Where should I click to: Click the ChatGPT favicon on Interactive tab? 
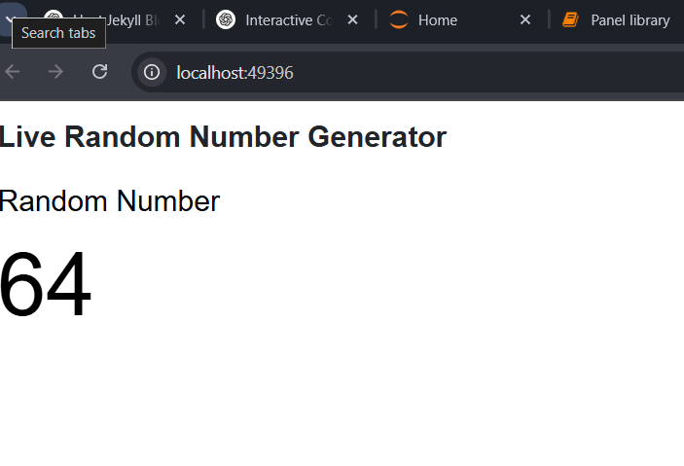coord(226,19)
